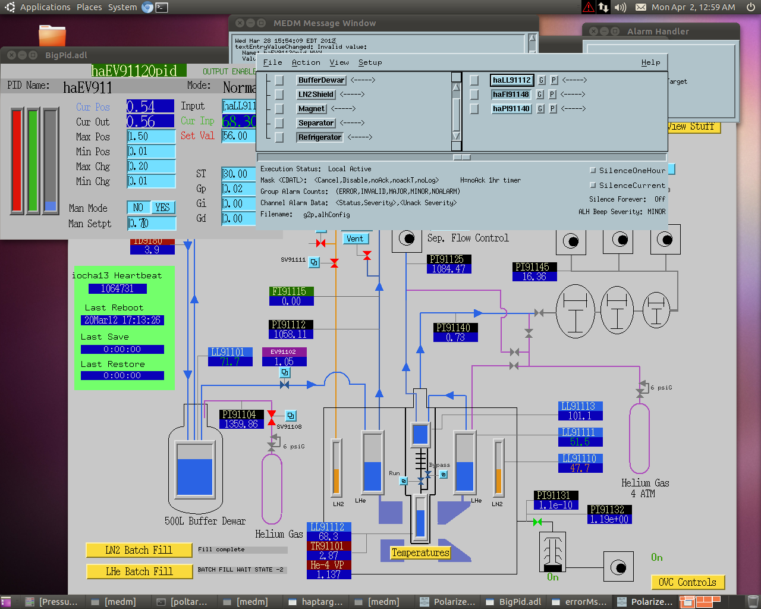Screen dimensions: 761x609
Task: Click the trash icon in bottom panel
Action: click(753, 601)
